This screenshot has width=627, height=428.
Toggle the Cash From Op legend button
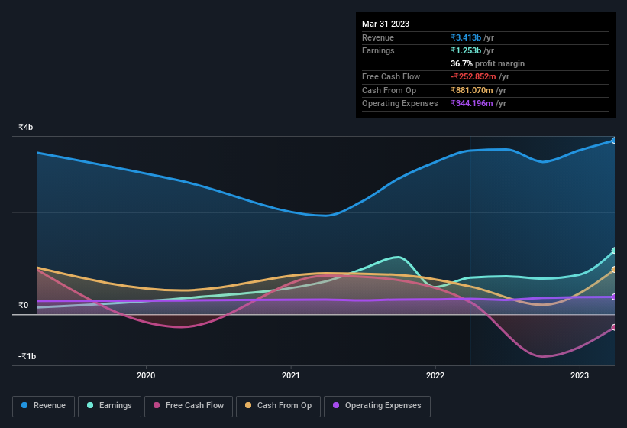[x=278, y=406]
